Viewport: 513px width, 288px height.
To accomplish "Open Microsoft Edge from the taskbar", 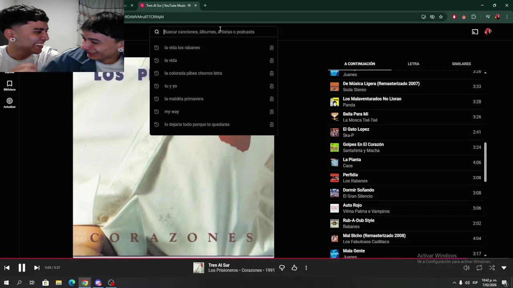I will click(x=72, y=283).
